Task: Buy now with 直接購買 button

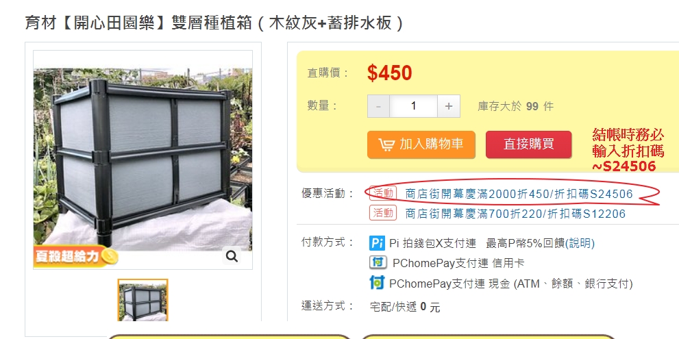Action: tap(529, 145)
